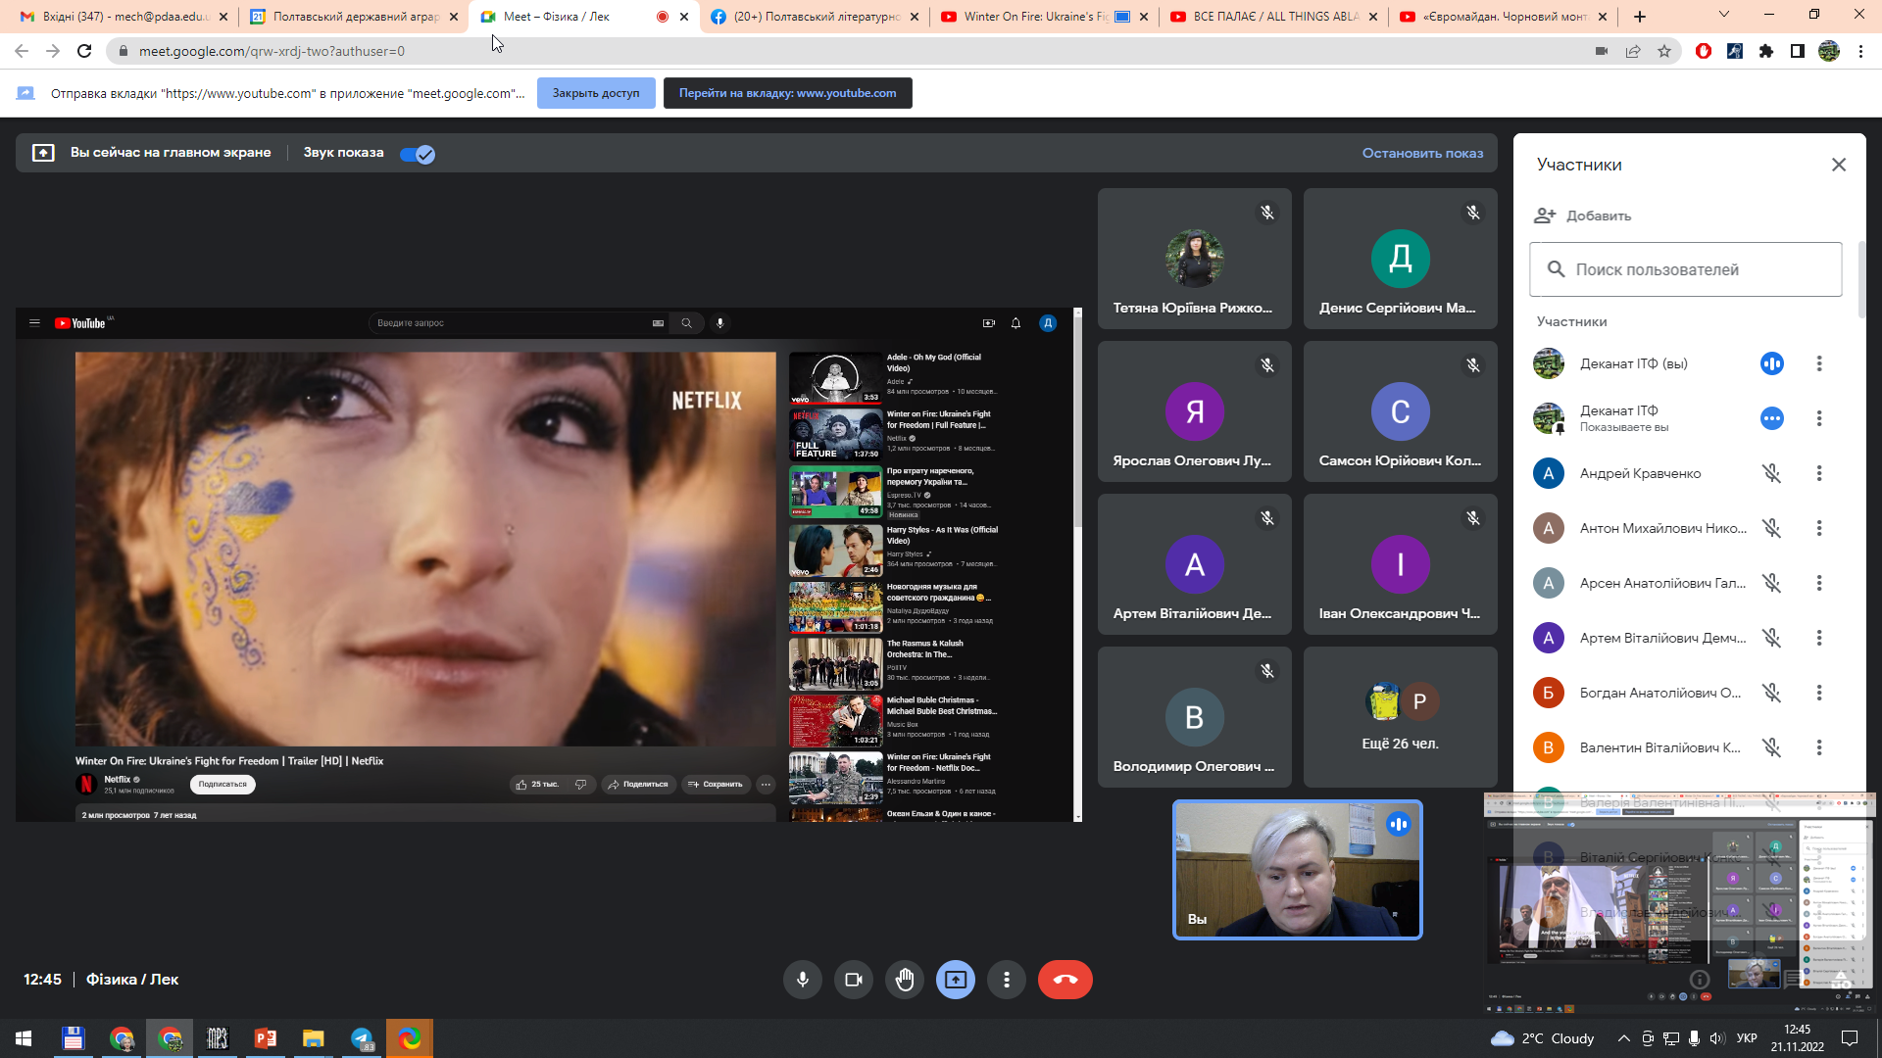Raise hand in the meeting

(905, 980)
